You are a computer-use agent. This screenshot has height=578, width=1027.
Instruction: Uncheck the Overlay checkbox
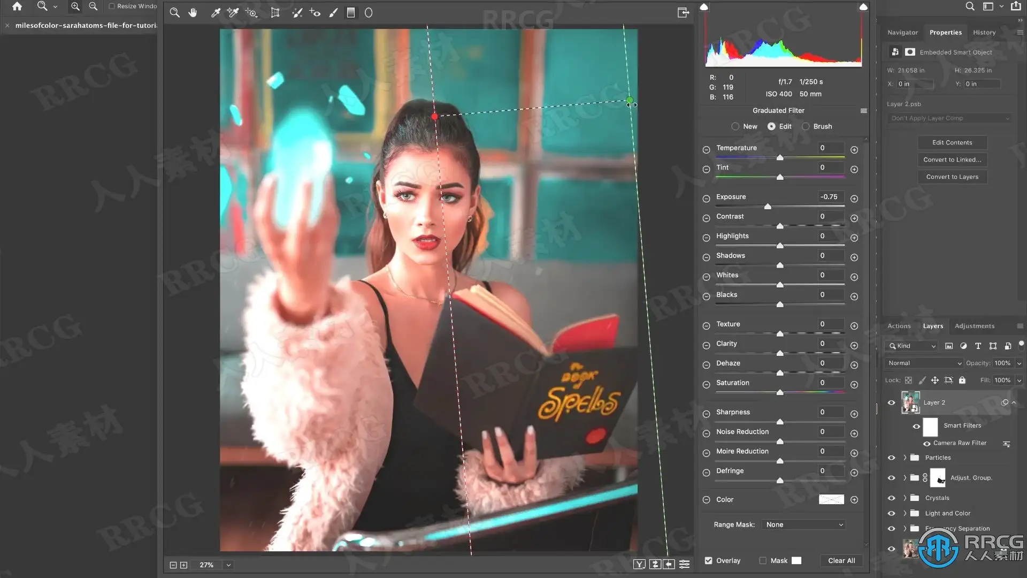click(x=709, y=560)
